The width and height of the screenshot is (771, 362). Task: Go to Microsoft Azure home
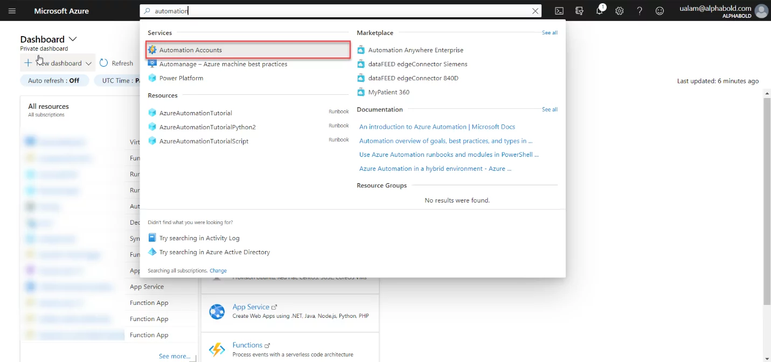point(61,11)
